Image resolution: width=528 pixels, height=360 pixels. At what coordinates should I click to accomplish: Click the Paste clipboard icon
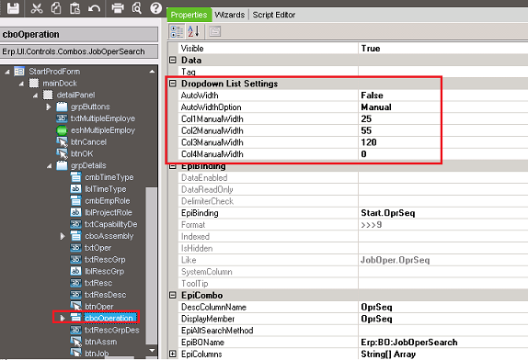click(x=75, y=8)
